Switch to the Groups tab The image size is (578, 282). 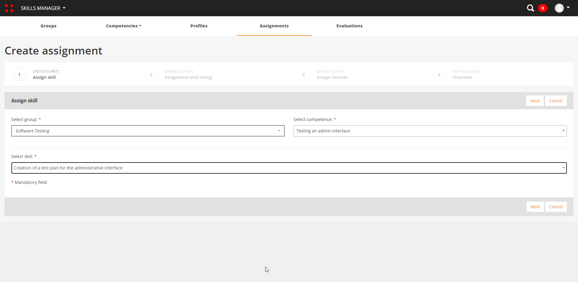48,26
